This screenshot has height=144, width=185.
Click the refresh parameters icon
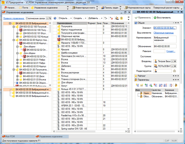(x=171, y=85)
